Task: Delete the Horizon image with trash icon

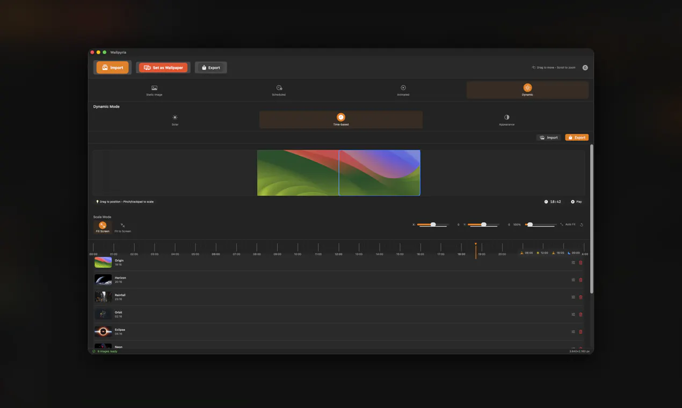Action: [x=581, y=280]
